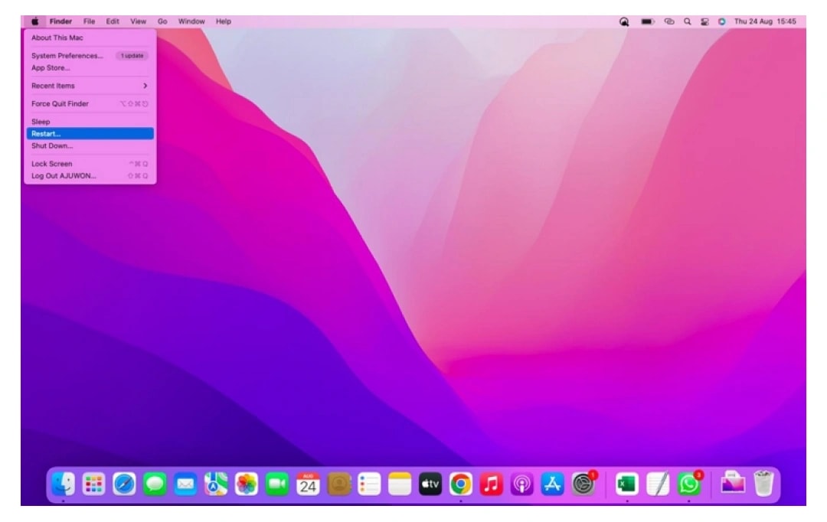Open Google Chrome in the Dock
The height and width of the screenshot is (522, 827).
click(461, 484)
